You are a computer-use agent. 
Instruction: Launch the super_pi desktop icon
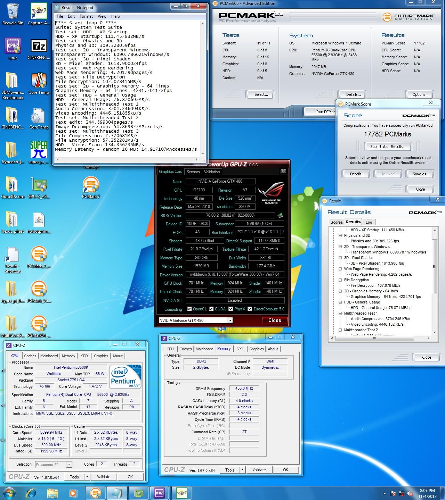39,153
